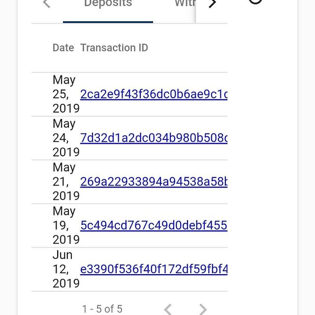
Task: Select the May 19, 2019 date cell
Action: coord(64,225)
